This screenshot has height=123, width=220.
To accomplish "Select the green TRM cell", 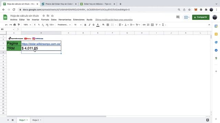I will click(x=14, y=48).
